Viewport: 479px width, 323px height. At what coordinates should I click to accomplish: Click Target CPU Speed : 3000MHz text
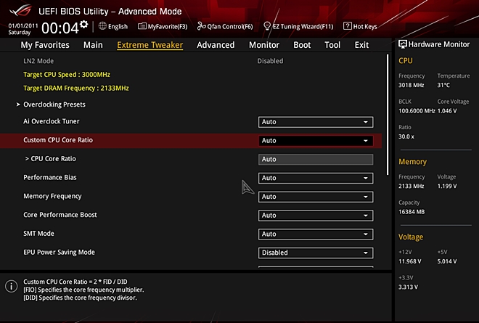(67, 75)
